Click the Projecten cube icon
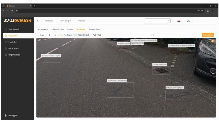This screenshot has height=123, width=219. 6,36
